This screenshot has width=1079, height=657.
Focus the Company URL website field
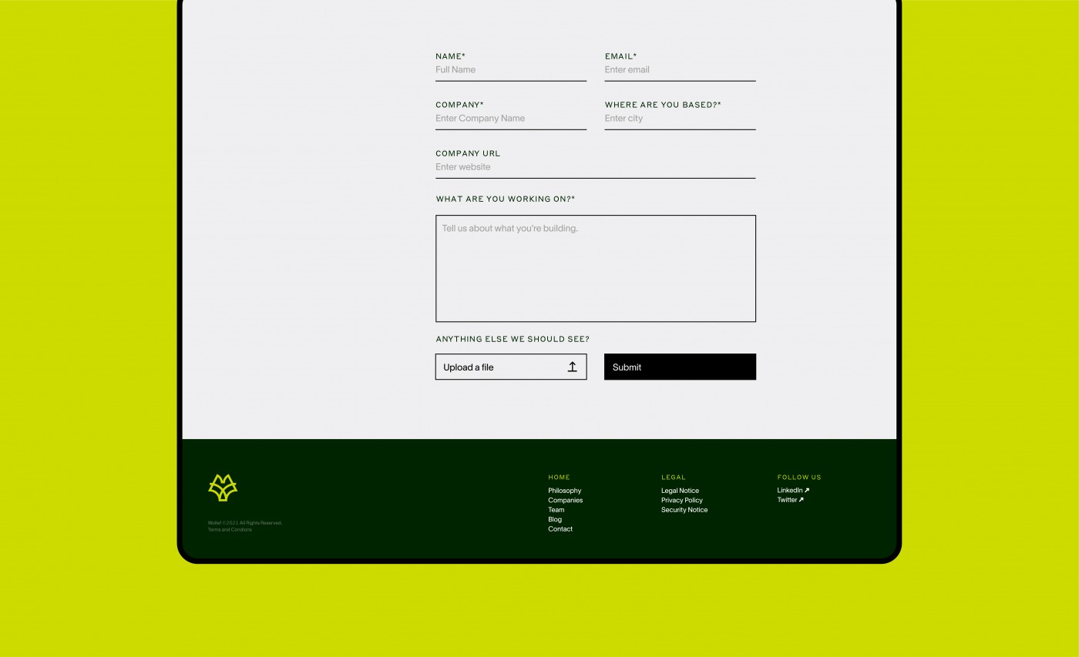594,167
